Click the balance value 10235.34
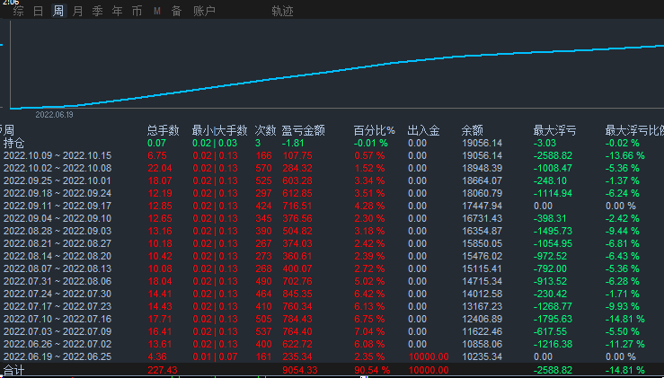The image size is (664, 378). [x=482, y=356]
